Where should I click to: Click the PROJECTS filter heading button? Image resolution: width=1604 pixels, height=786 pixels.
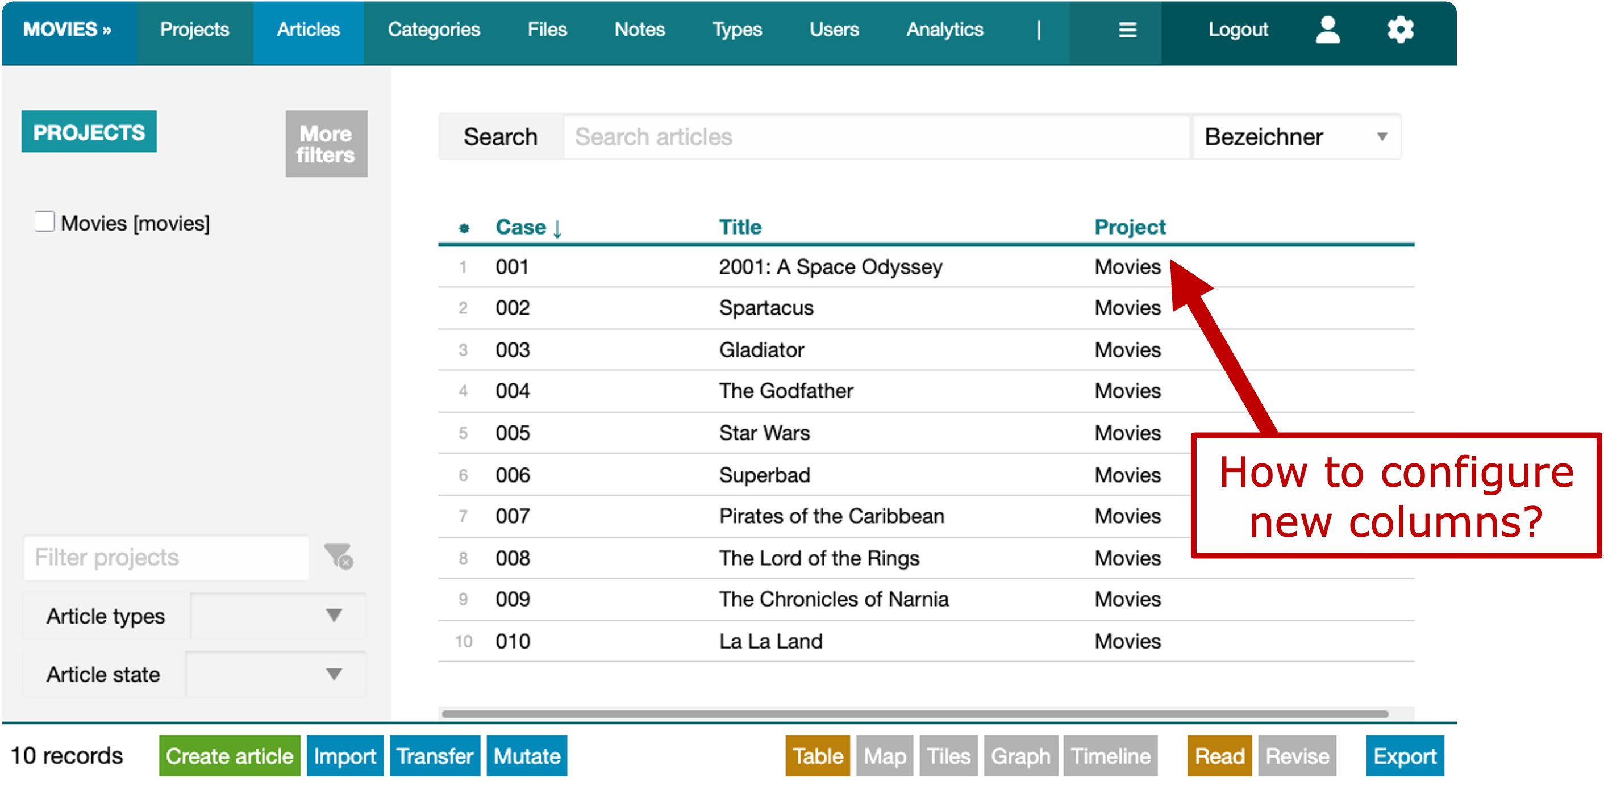click(89, 132)
